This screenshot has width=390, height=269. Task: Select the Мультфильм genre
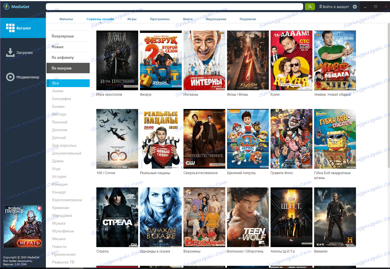pos(63,231)
